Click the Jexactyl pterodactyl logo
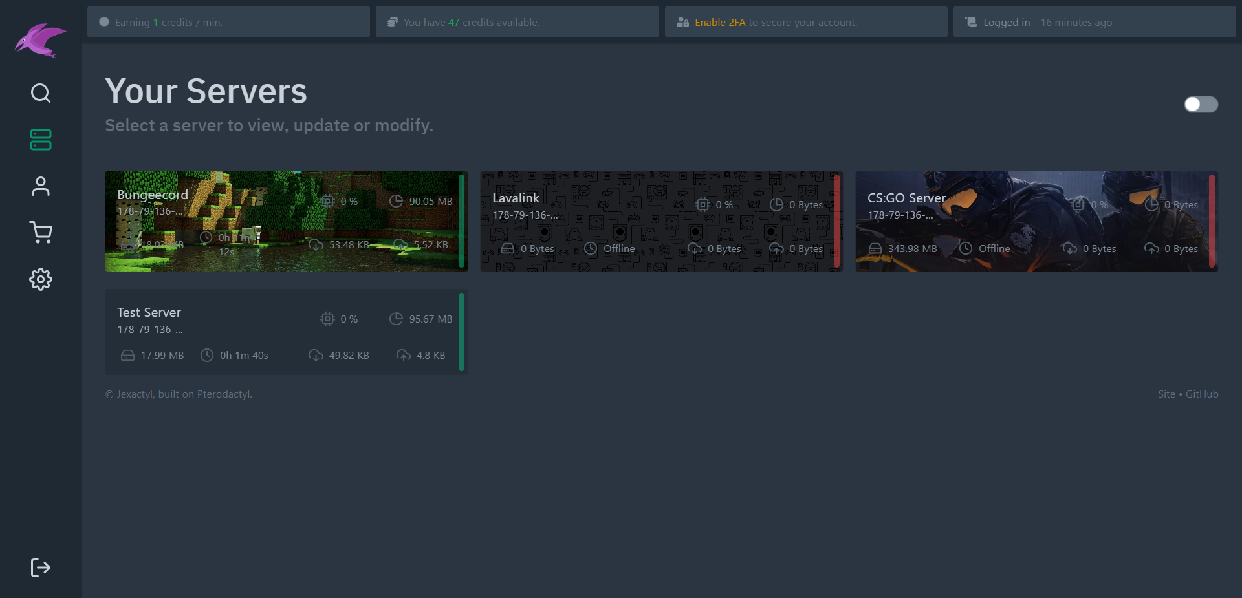 tap(40, 40)
